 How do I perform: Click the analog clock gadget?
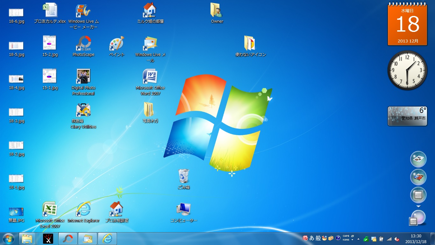(407, 70)
